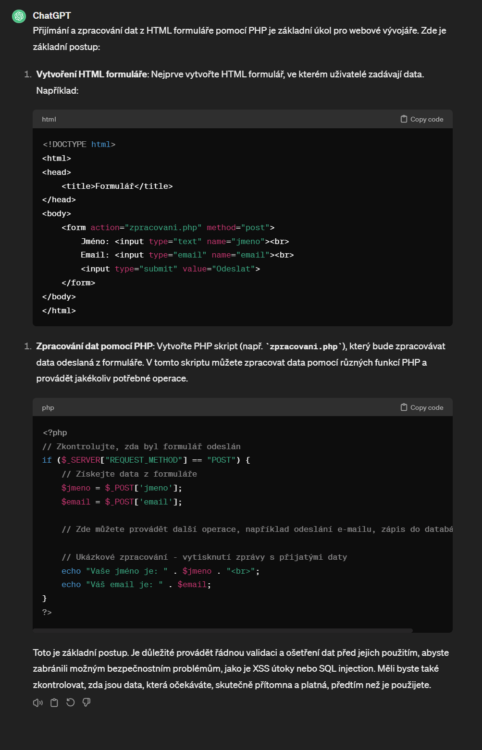Click the paragraph starting 'Toto je základní postup'
This screenshot has width=482, height=750.
pyautogui.click(x=241, y=669)
